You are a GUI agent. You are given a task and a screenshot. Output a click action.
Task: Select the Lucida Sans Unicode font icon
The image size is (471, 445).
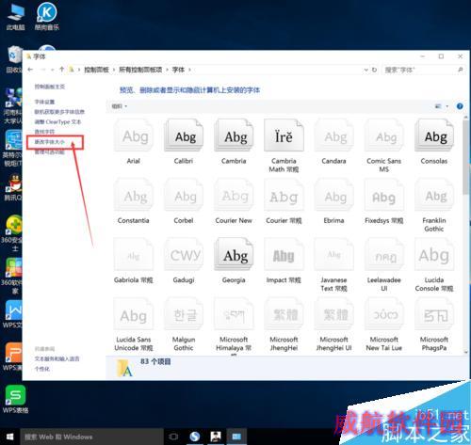click(134, 314)
